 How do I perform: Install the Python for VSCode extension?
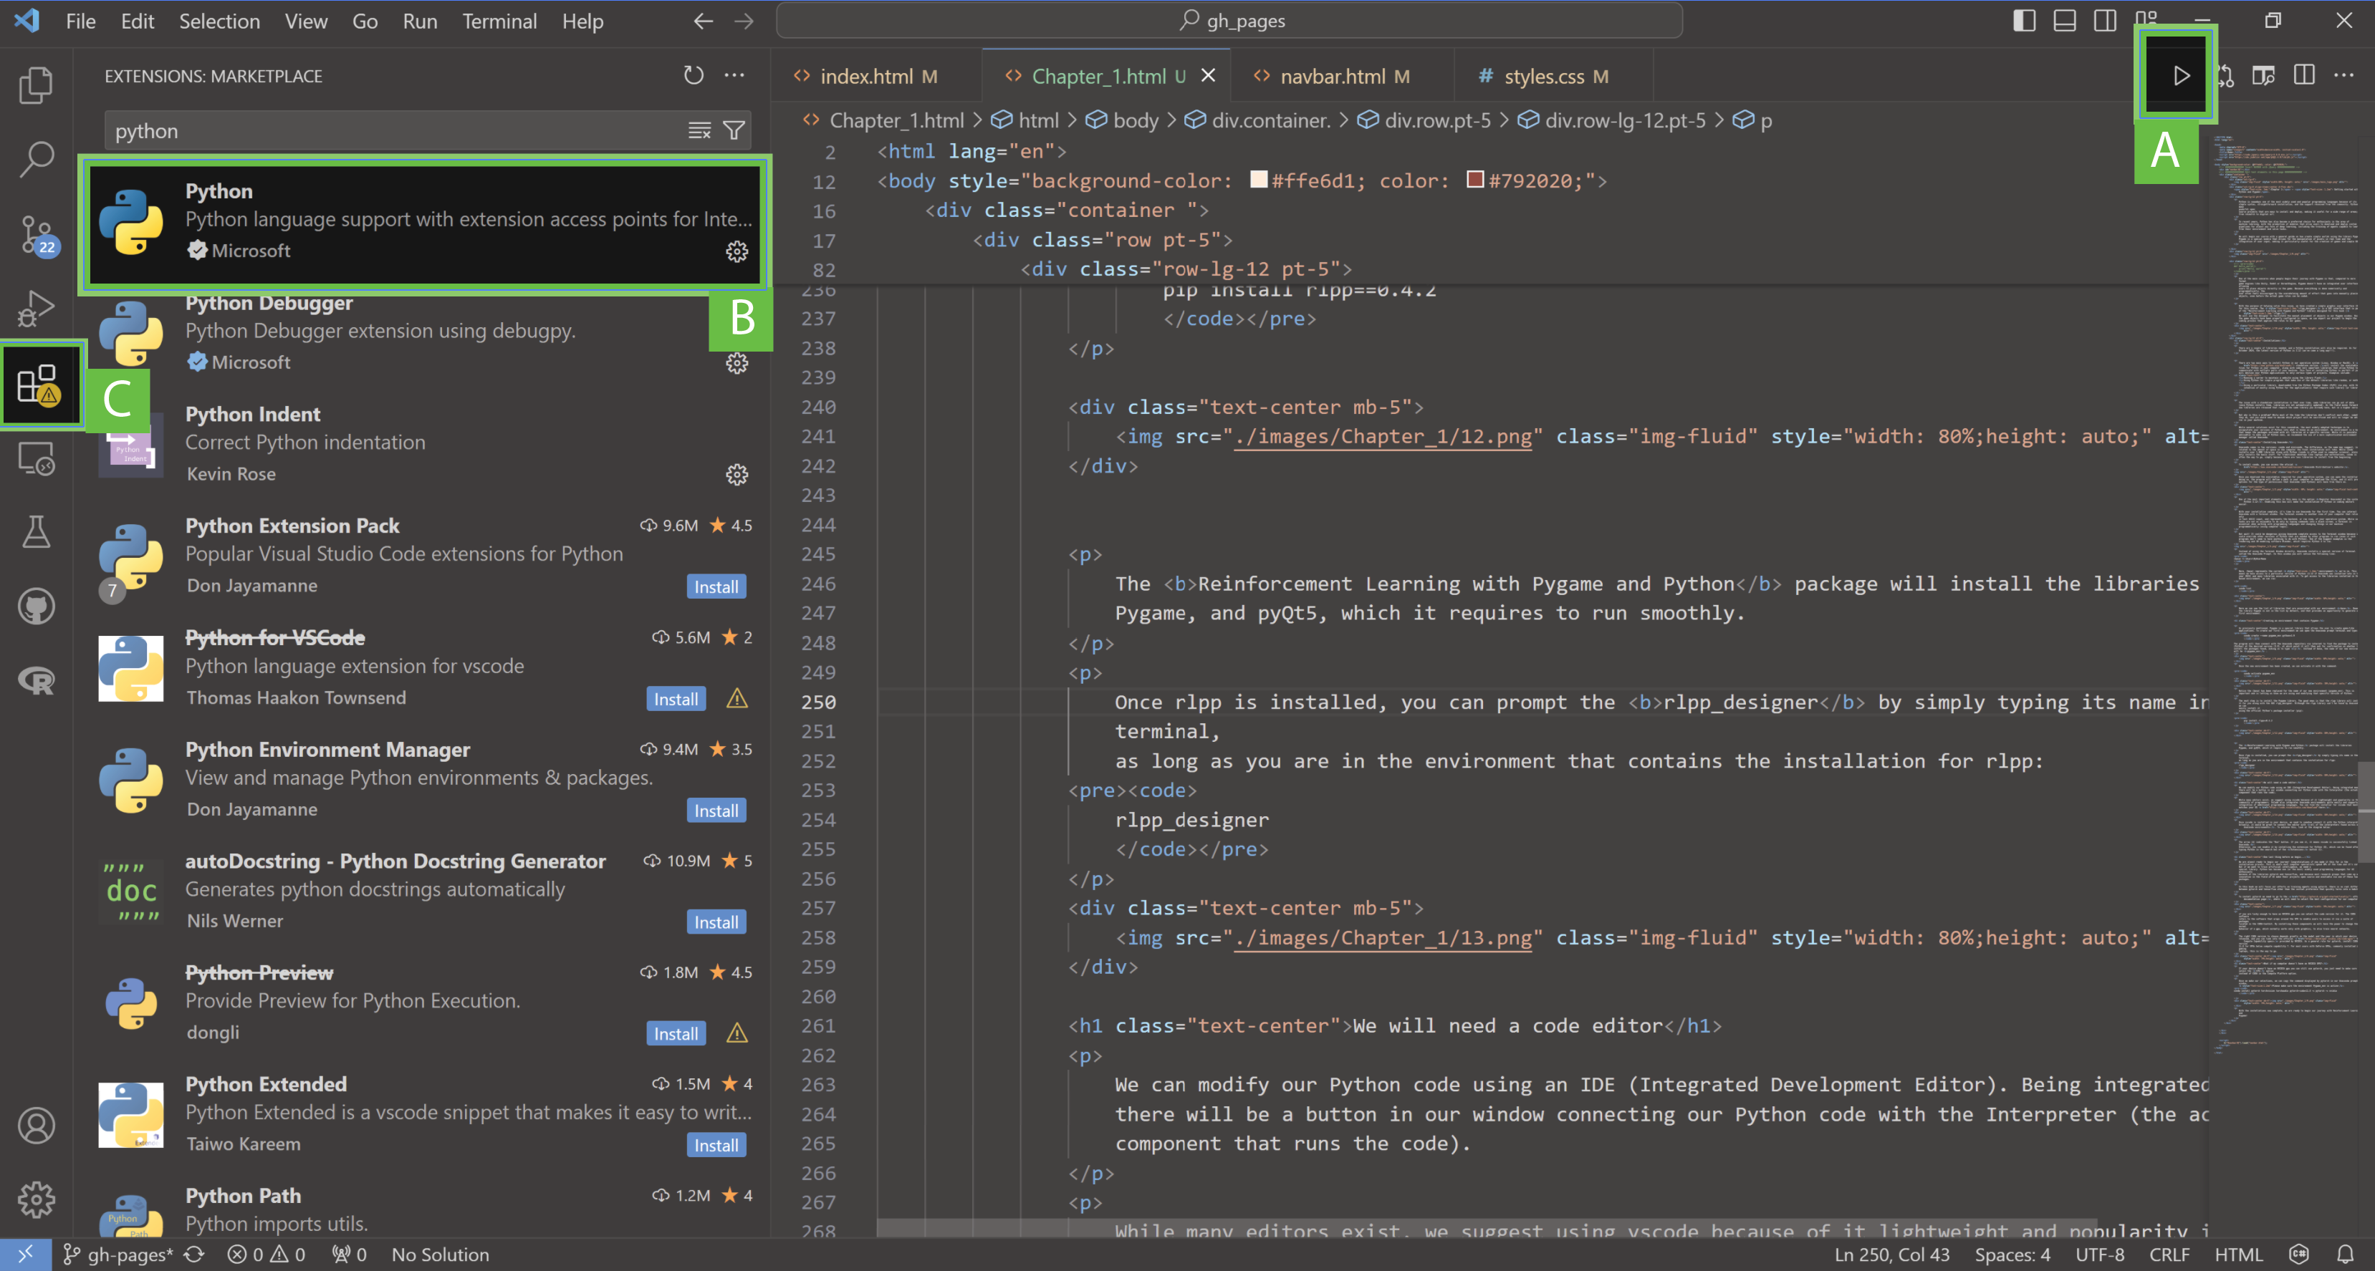click(x=676, y=699)
